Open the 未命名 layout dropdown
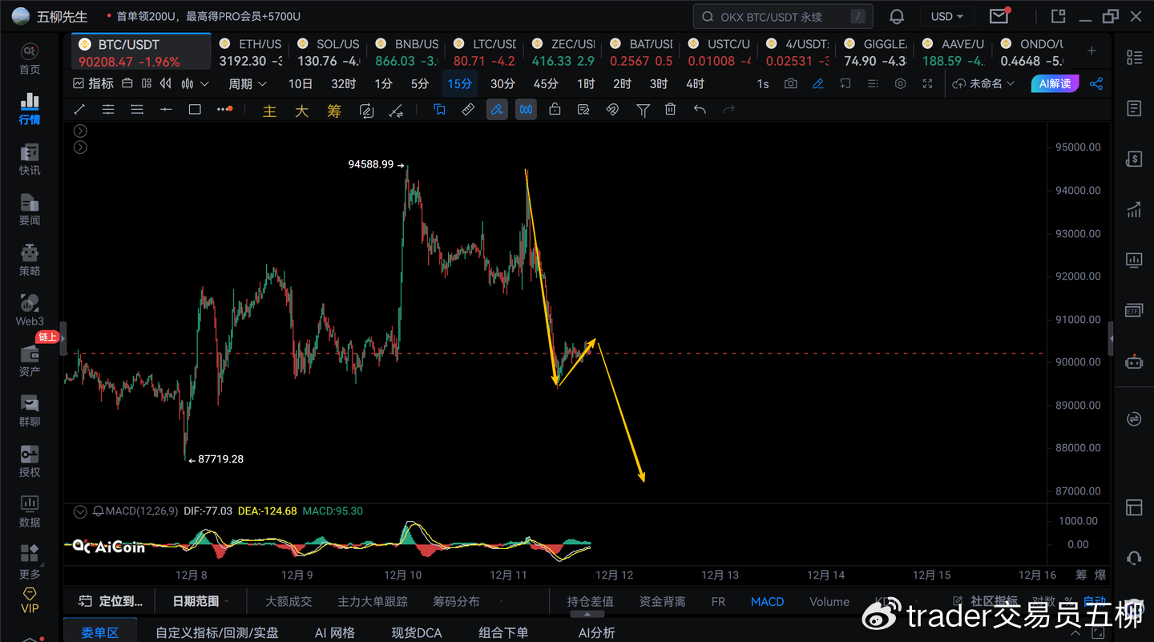The width and height of the screenshot is (1154, 642). [984, 84]
